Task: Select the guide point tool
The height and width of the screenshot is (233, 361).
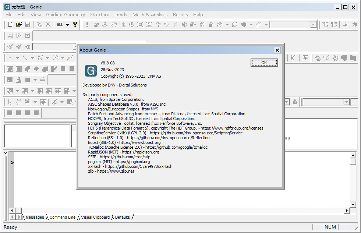Action: [x=10, y=58]
